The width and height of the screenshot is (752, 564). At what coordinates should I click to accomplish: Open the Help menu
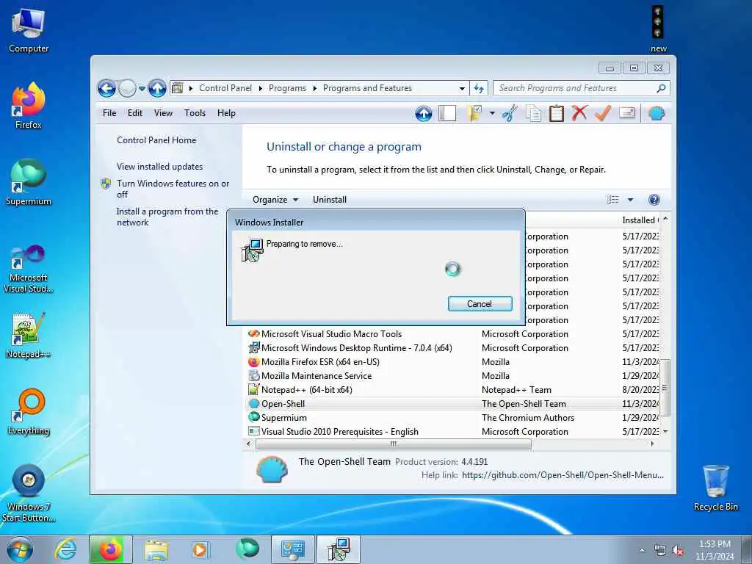click(x=226, y=113)
